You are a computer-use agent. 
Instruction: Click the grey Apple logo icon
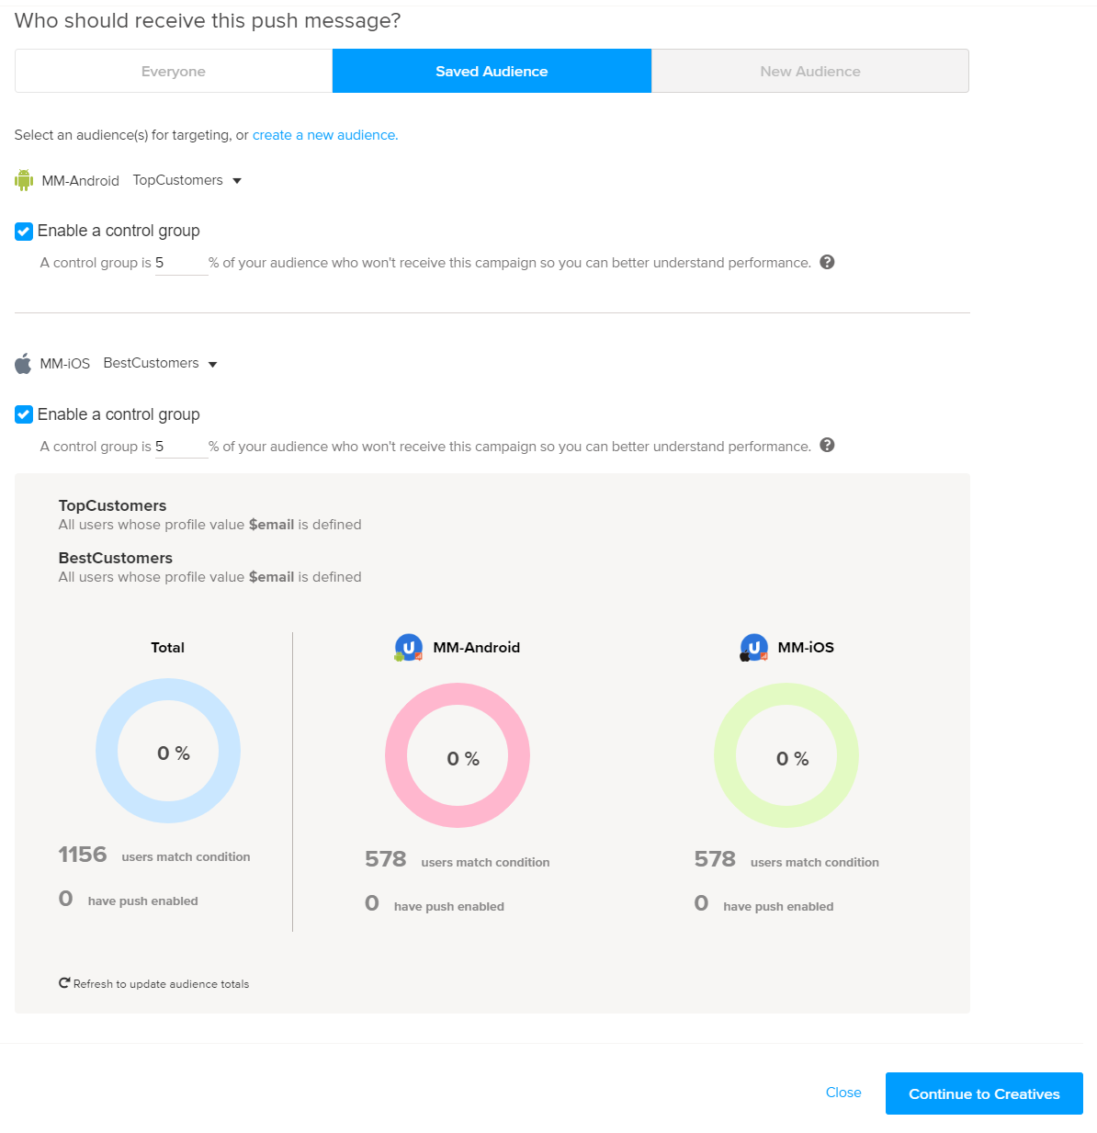[x=23, y=364]
